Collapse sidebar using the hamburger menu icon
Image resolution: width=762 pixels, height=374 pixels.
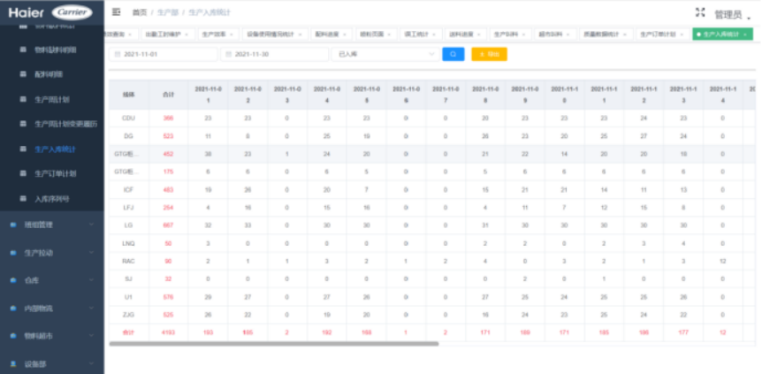[x=117, y=12]
